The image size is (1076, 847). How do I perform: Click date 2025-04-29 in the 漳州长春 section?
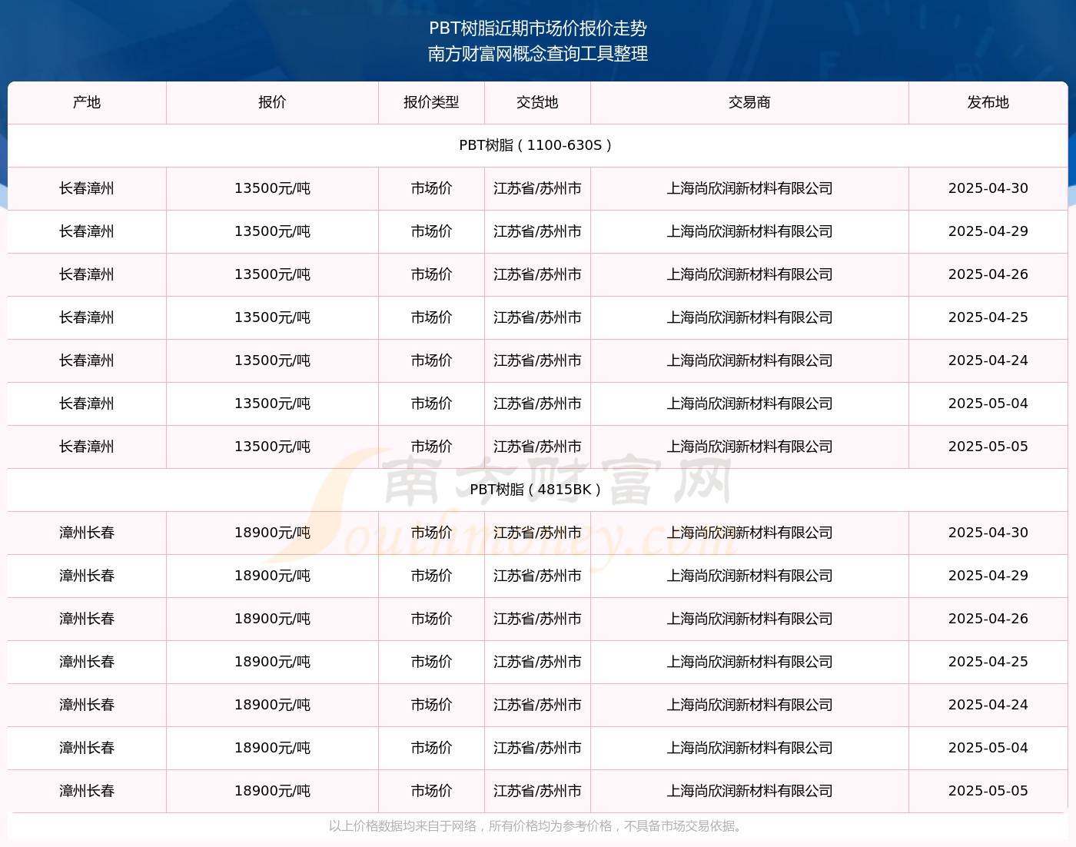point(988,576)
